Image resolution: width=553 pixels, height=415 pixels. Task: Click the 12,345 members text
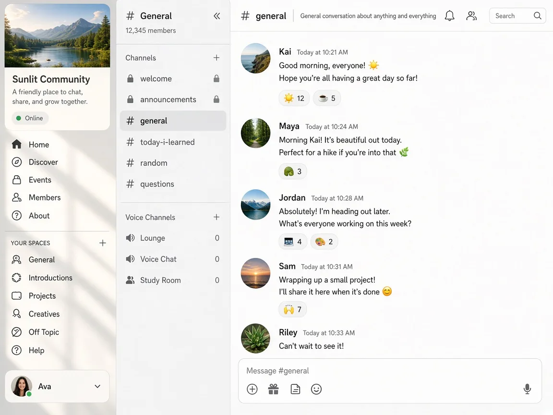click(151, 30)
